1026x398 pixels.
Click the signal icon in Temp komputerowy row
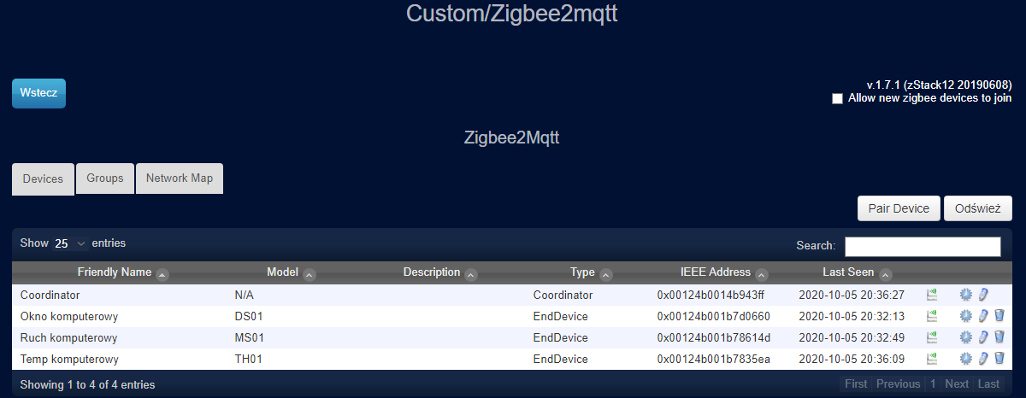point(932,359)
